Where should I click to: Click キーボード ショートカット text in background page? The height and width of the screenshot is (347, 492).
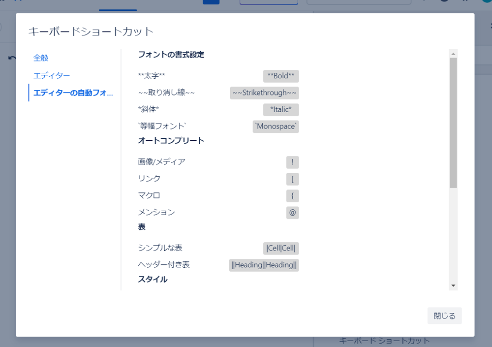384,341
